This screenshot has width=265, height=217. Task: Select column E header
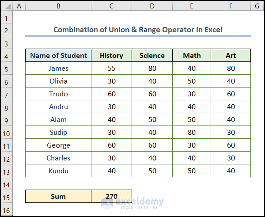pyautogui.click(x=191, y=6)
